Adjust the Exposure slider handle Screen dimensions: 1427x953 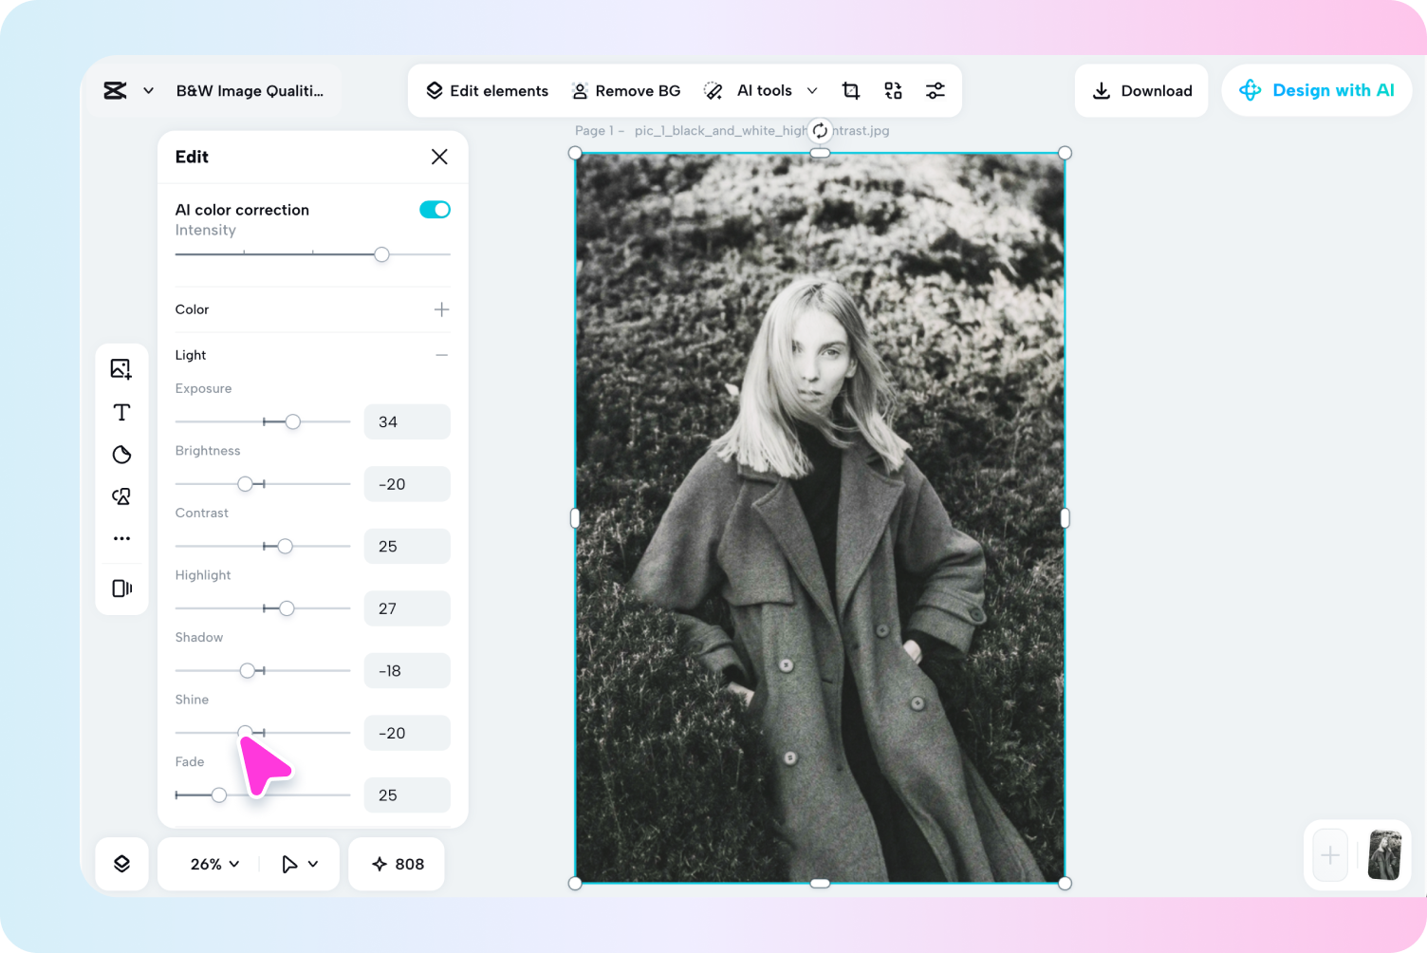293,421
